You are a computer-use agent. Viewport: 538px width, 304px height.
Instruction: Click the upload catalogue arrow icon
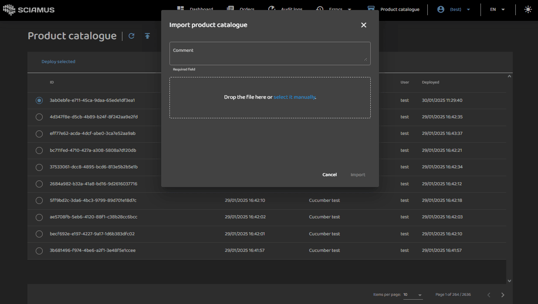pyautogui.click(x=147, y=36)
